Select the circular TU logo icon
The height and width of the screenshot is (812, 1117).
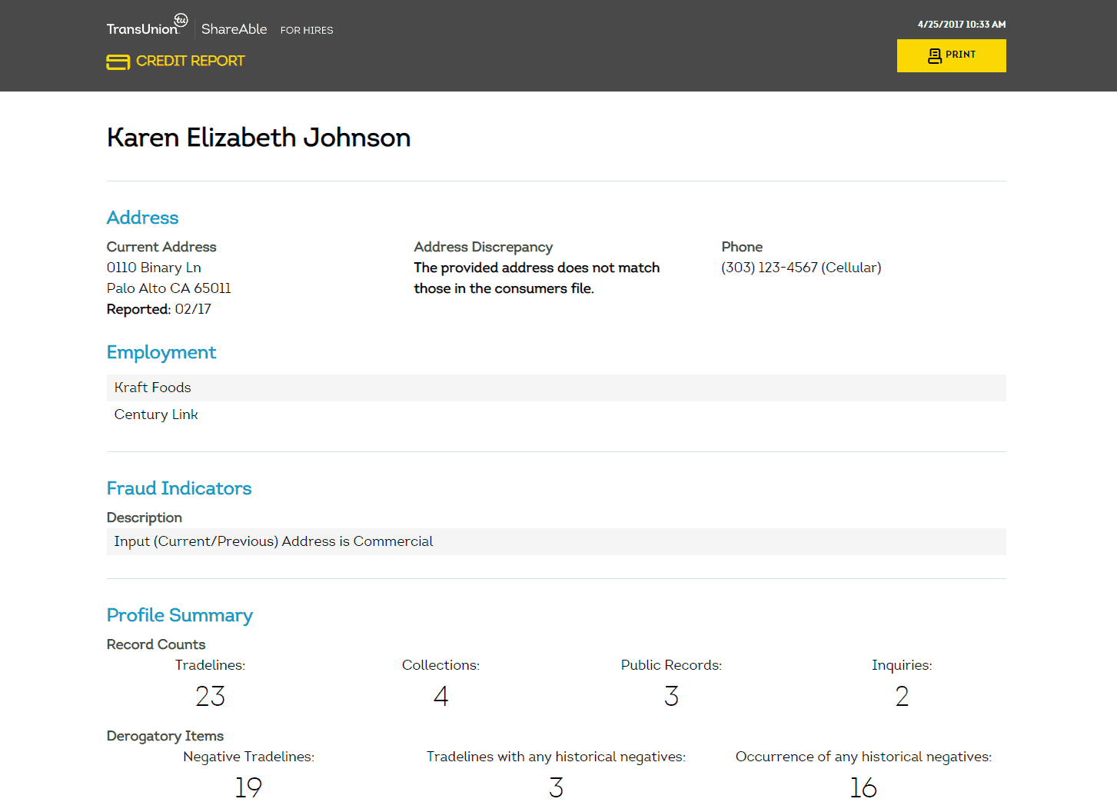pyautogui.click(x=180, y=21)
